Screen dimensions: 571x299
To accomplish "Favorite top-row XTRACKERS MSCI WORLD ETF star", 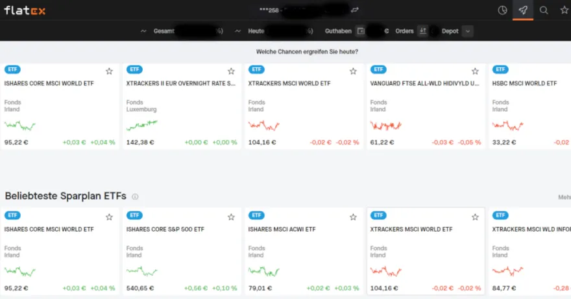I will click(x=353, y=71).
